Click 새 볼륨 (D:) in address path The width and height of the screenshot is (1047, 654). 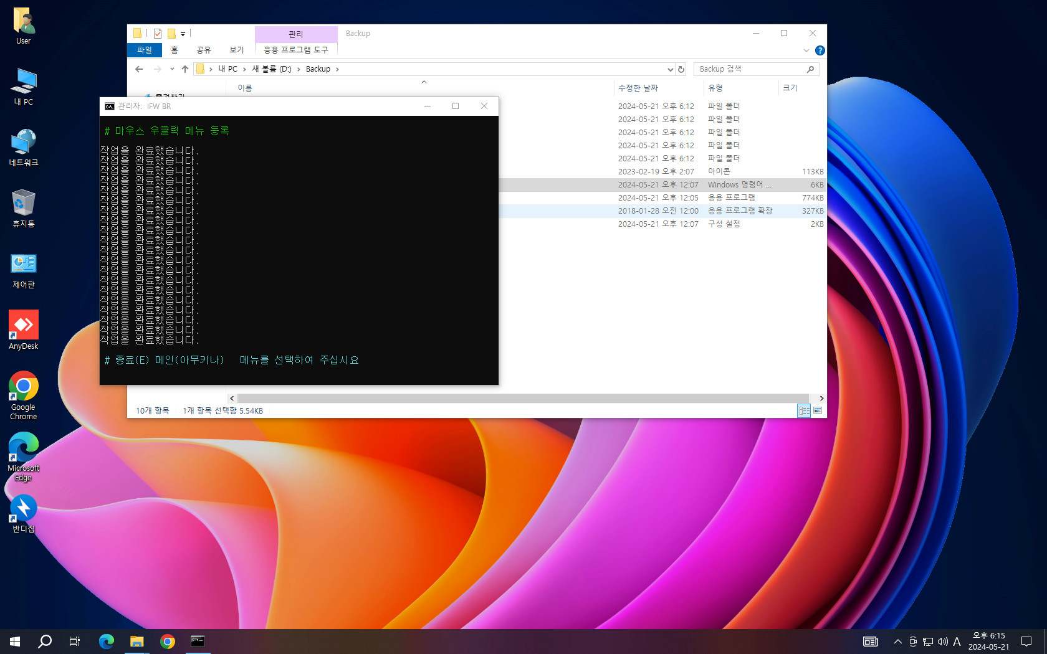pos(272,69)
